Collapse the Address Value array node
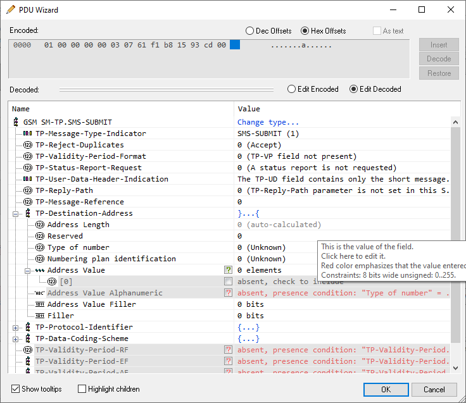Screen dimensions: 466x403 tap(28, 270)
